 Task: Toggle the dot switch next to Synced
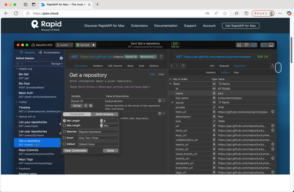point(94,45)
